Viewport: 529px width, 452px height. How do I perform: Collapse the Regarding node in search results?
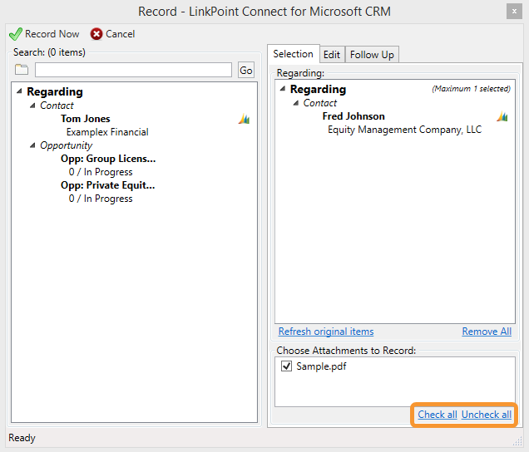[19, 91]
